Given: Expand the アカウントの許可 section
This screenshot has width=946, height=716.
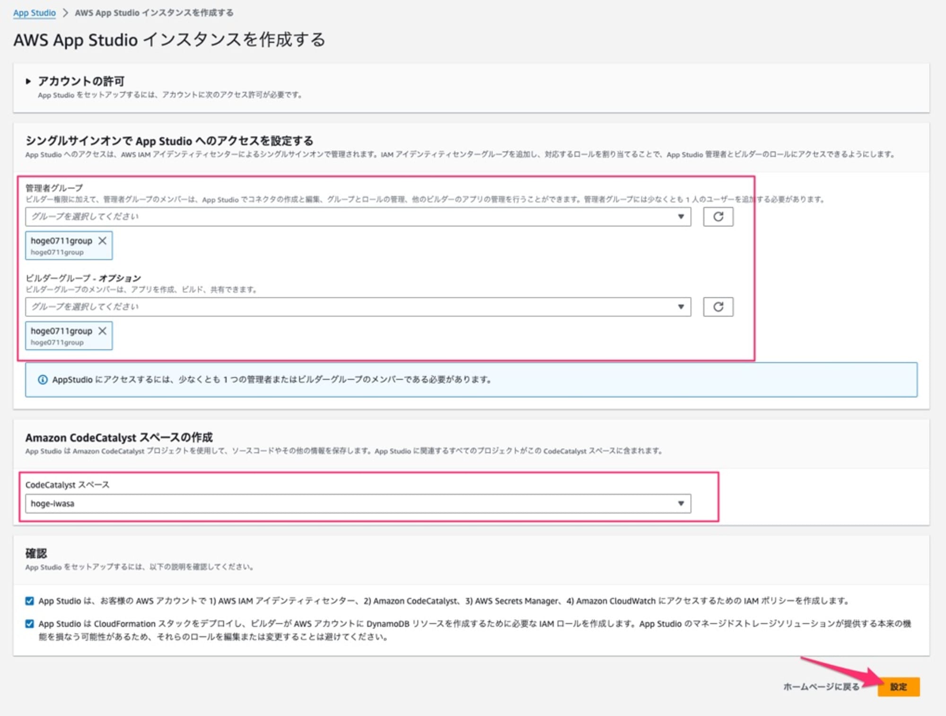Looking at the screenshot, I should click(28, 81).
